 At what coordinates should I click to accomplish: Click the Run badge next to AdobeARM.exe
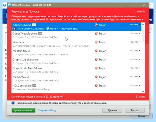[34, 25]
